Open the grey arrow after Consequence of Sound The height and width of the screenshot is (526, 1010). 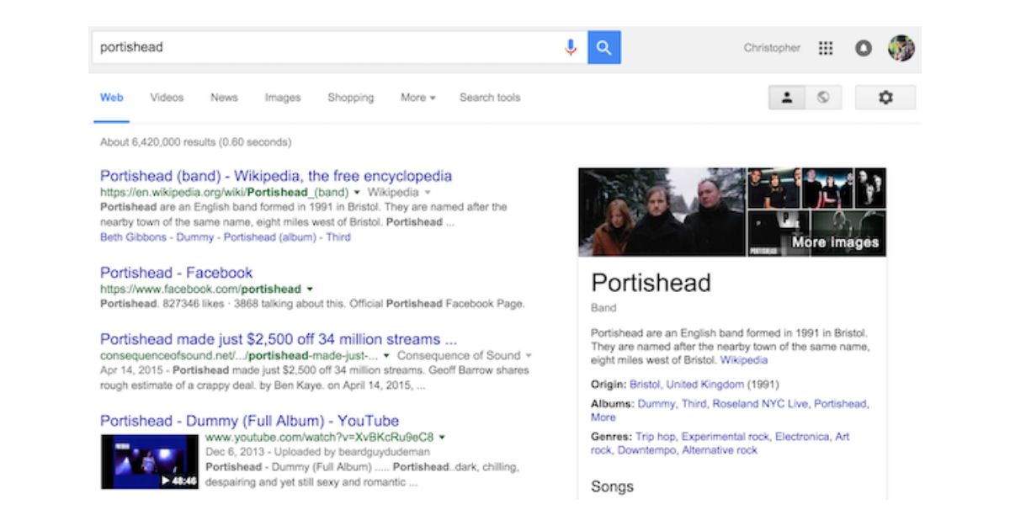point(529,356)
